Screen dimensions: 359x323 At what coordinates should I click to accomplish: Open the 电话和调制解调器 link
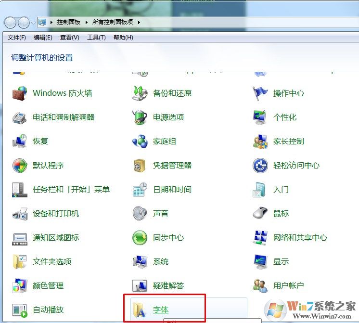click(x=64, y=117)
